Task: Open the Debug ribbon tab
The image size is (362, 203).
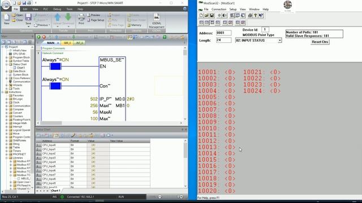Action: pyautogui.click(x=57, y=9)
